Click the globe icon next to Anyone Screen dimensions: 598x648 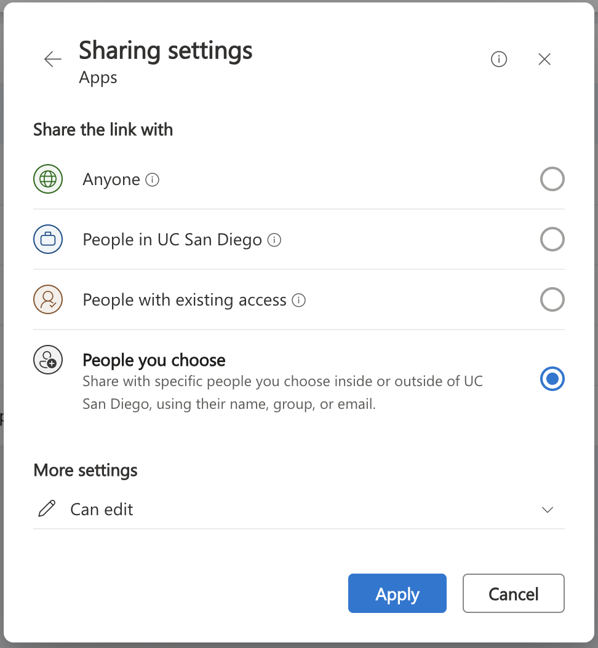coord(47,179)
